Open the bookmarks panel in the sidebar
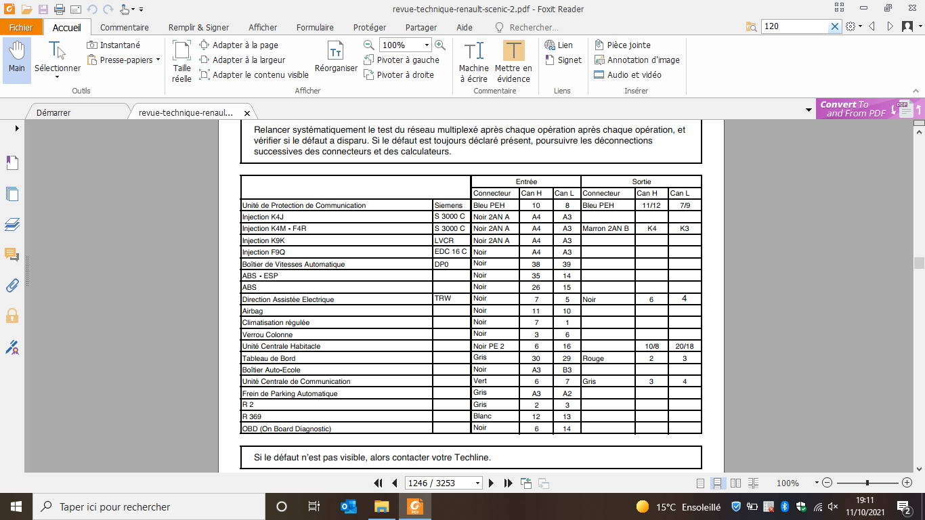 pos(12,163)
